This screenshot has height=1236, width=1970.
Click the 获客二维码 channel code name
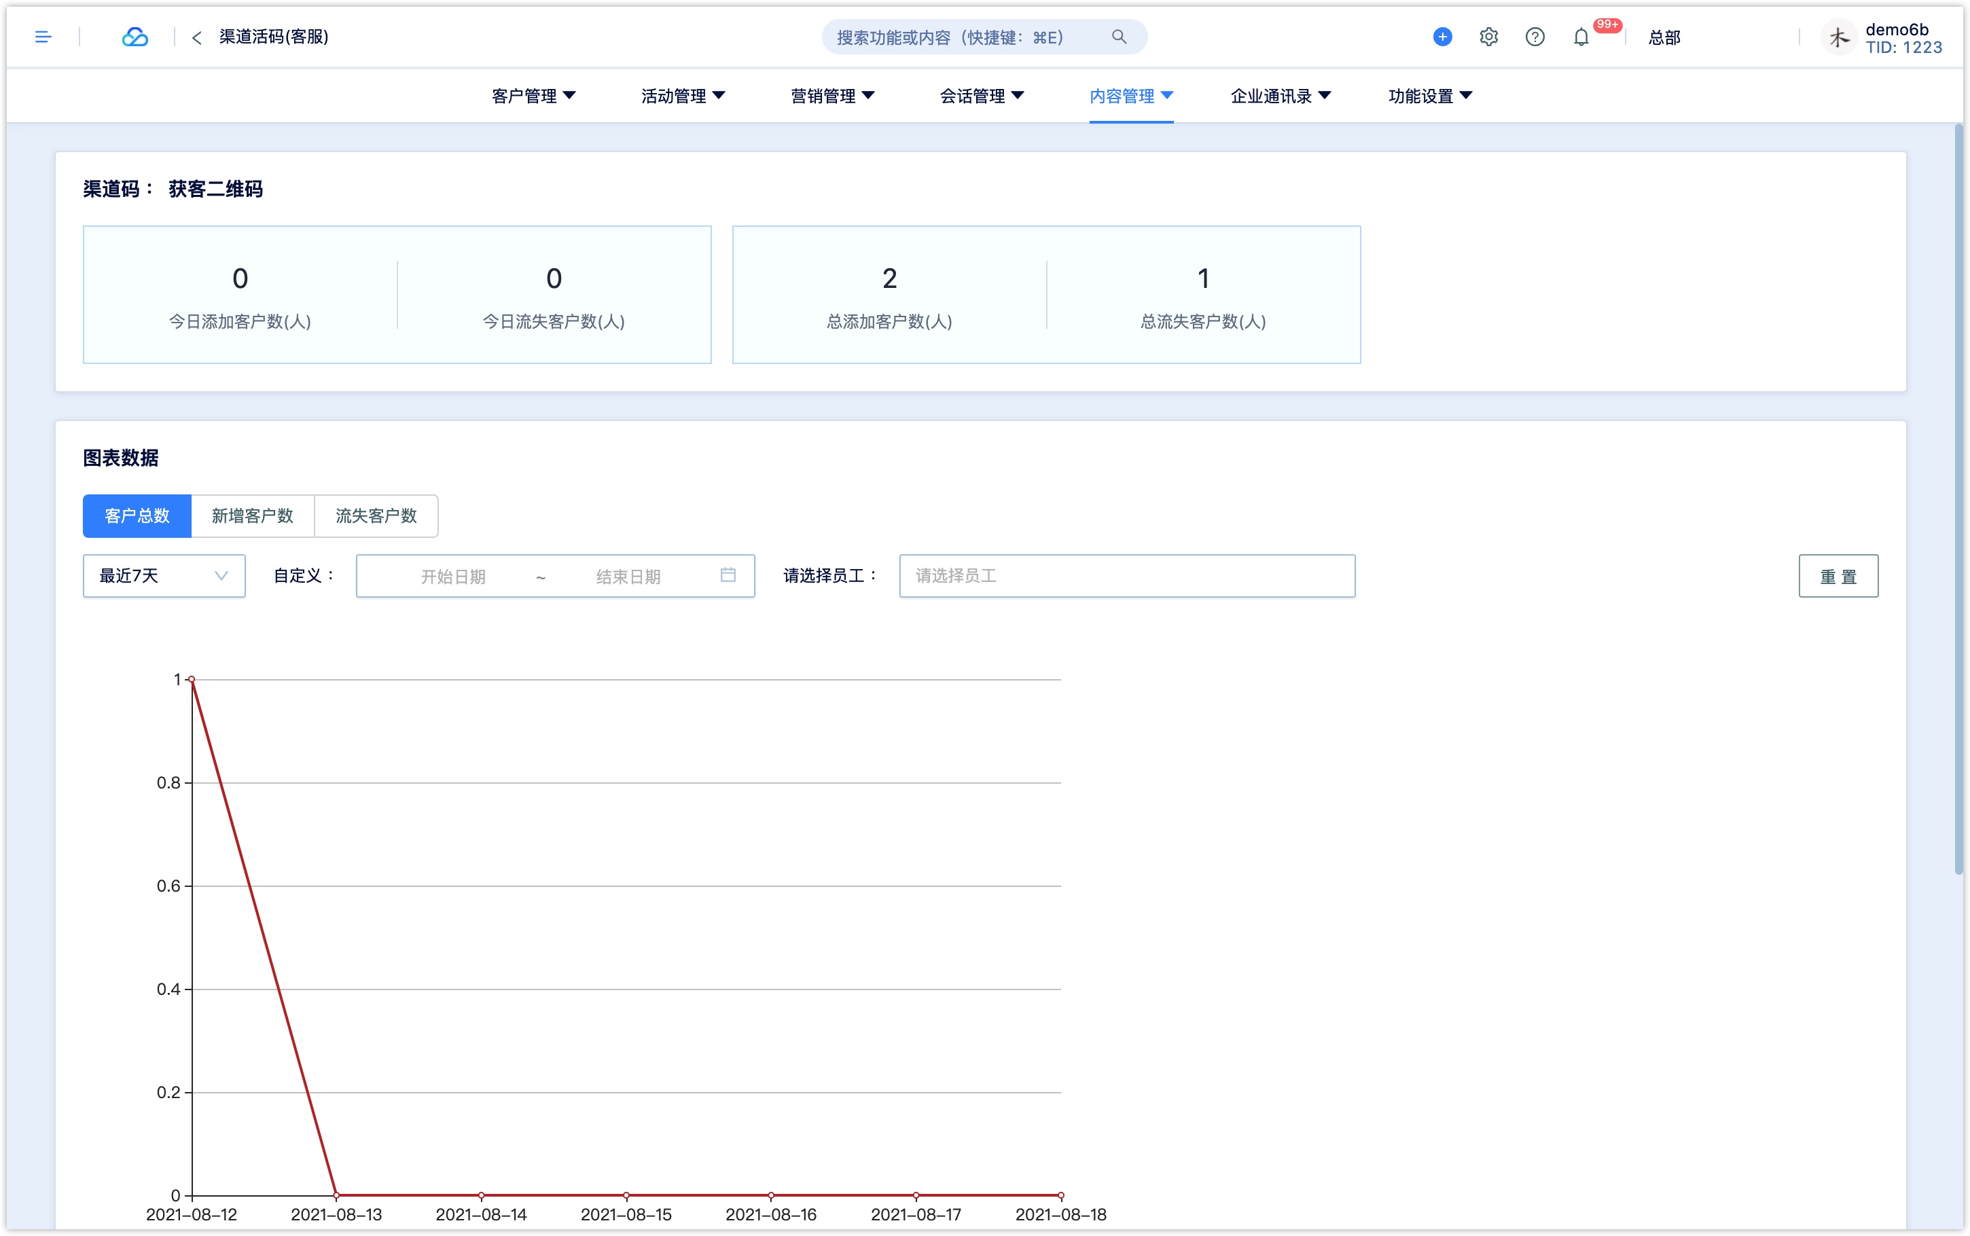click(216, 189)
